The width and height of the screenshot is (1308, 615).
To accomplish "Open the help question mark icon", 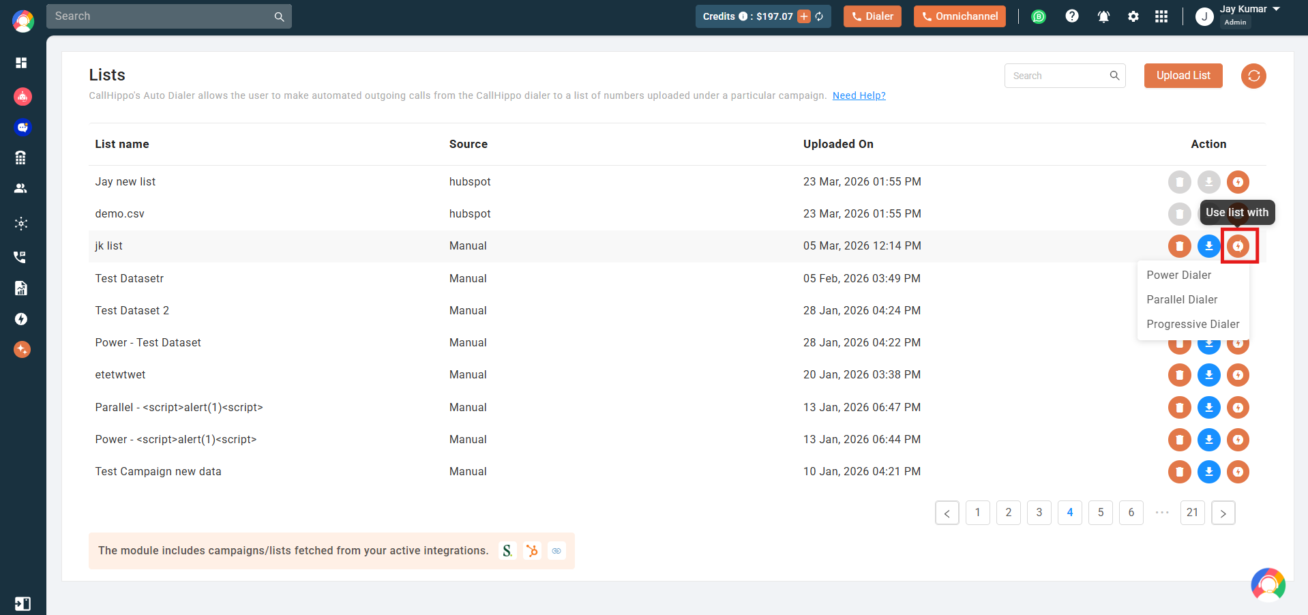I will pos(1072,16).
